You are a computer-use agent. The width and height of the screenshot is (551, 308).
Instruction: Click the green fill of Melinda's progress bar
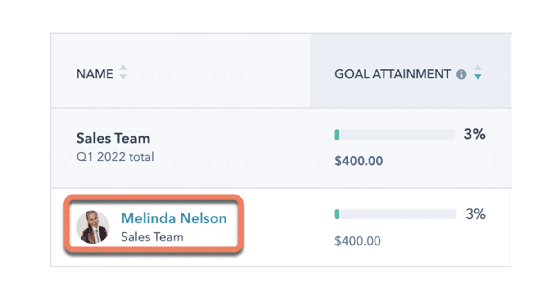[337, 214]
